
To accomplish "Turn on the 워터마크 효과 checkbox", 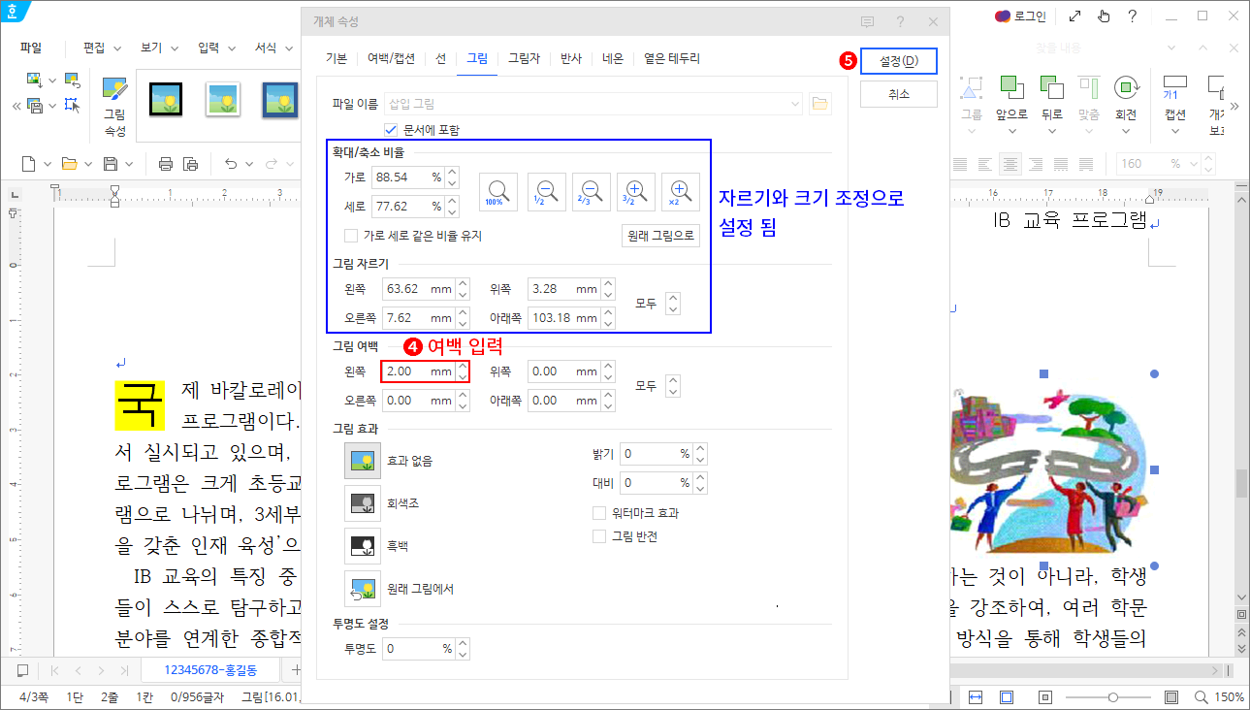I will (599, 513).
